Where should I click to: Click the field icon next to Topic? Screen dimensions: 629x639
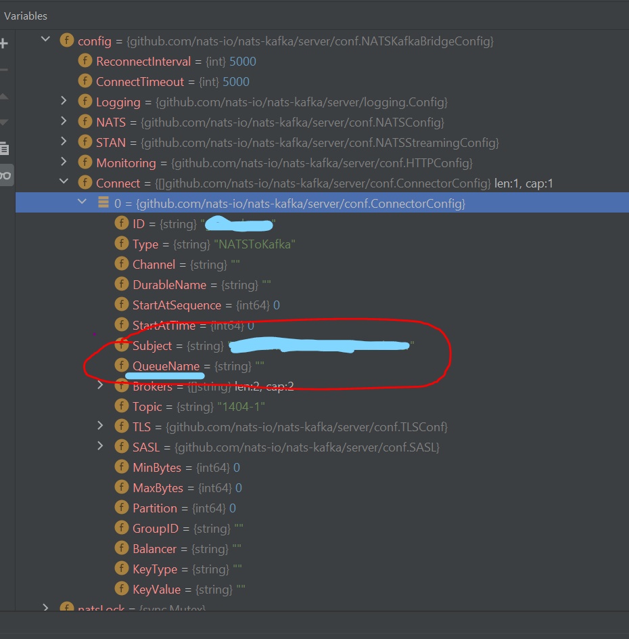tap(122, 406)
